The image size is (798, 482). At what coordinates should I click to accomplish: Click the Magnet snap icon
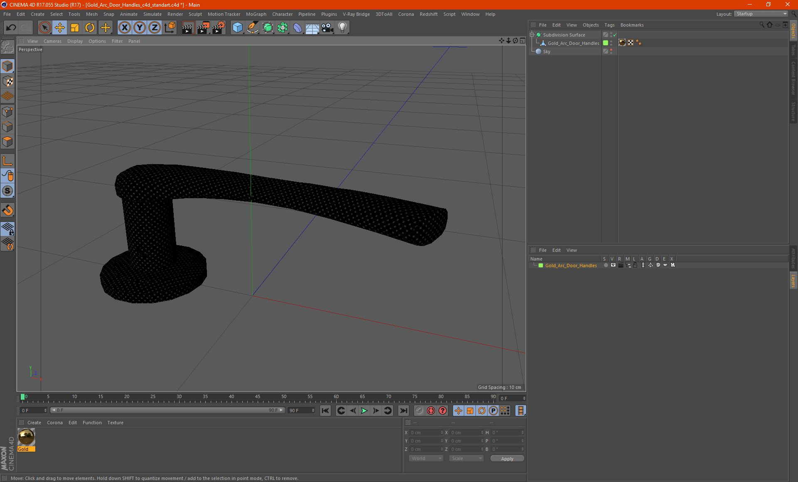[7, 210]
